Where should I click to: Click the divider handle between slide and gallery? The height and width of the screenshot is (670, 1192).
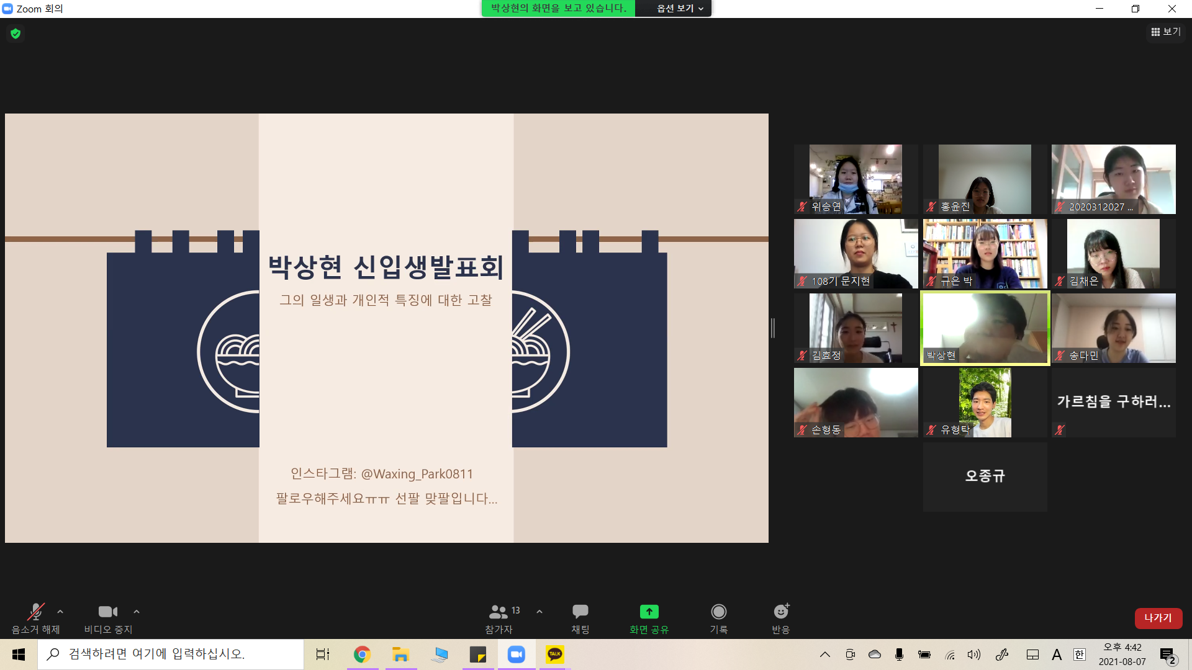773,328
